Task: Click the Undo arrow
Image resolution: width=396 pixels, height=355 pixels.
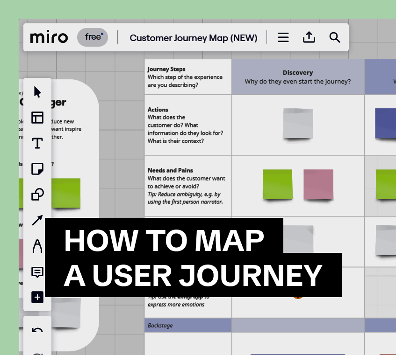Action: coord(37,329)
